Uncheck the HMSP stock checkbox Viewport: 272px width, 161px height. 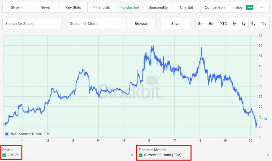tap(5, 155)
